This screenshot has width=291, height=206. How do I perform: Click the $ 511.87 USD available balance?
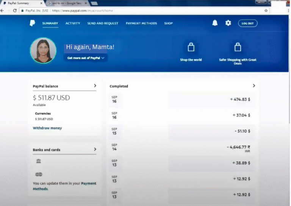coord(52,98)
